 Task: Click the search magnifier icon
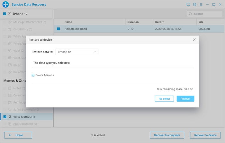(190, 14)
